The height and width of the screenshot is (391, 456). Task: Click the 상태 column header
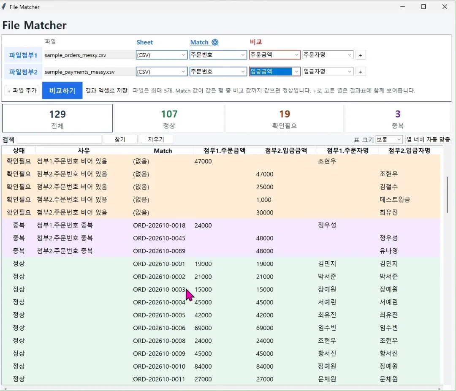click(x=19, y=150)
